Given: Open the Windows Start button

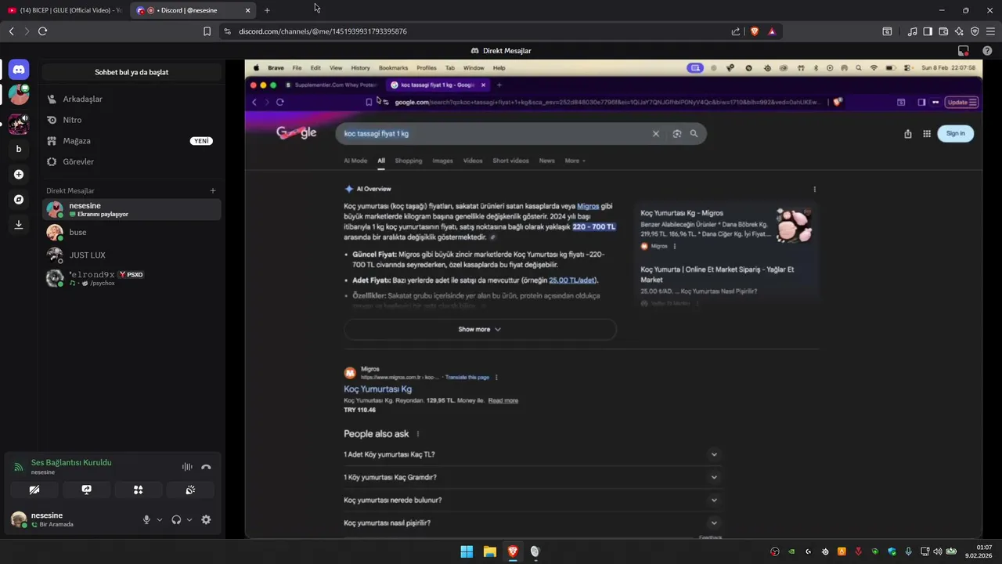Looking at the screenshot, I should [x=467, y=551].
